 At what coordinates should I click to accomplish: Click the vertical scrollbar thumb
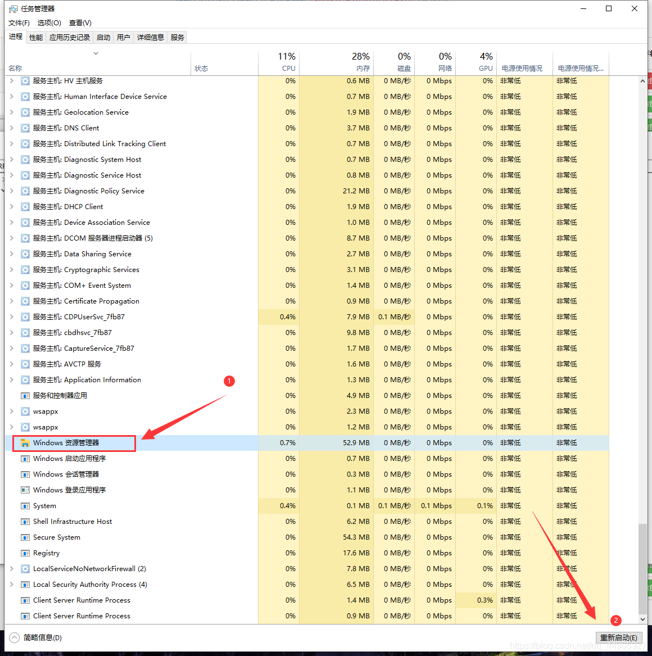pos(643,568)
